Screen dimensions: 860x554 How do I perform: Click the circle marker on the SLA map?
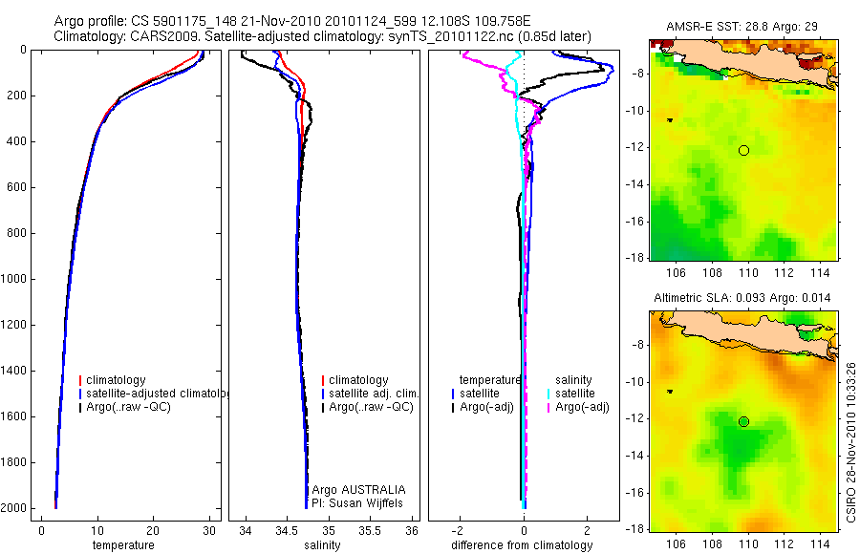(x=743, y=422)
